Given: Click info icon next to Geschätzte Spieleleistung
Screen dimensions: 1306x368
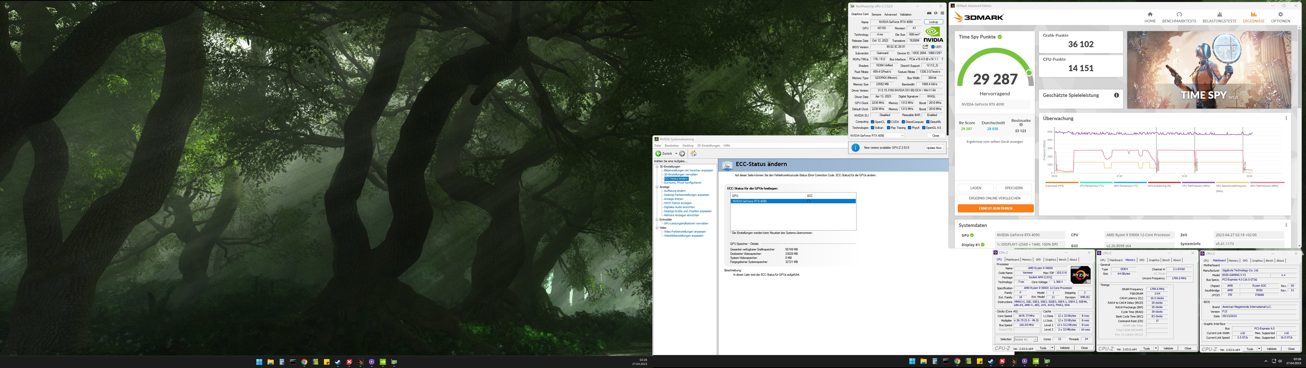Looking at the screenshot, I should coord(1116,95).
